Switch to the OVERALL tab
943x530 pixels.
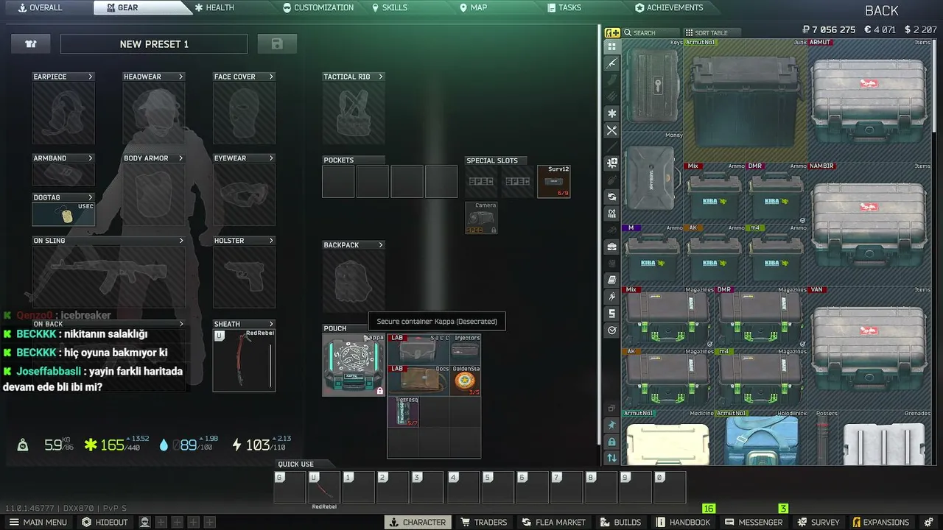[x=41, y=7]
